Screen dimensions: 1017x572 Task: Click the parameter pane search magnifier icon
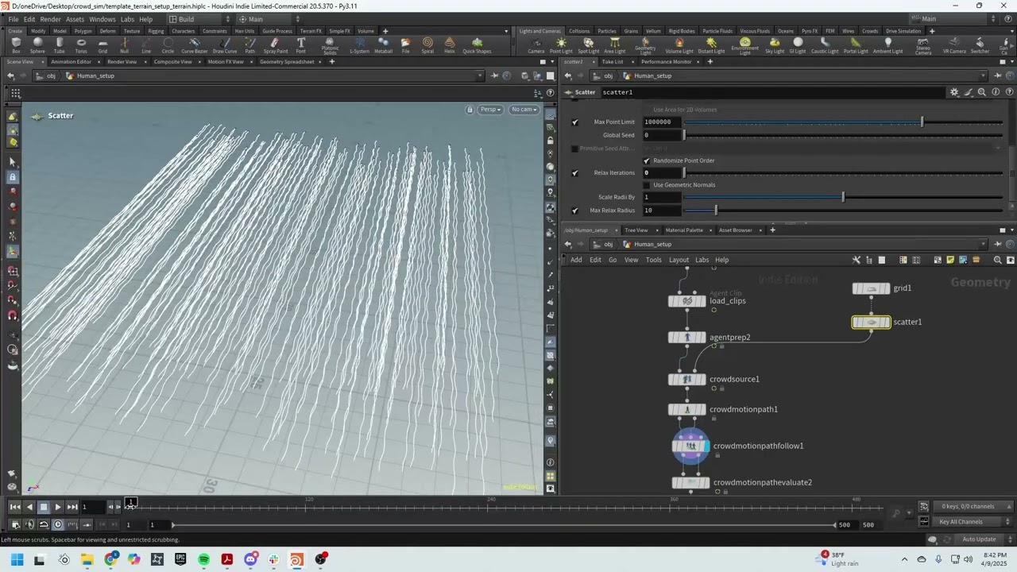[x=982, y=92]
